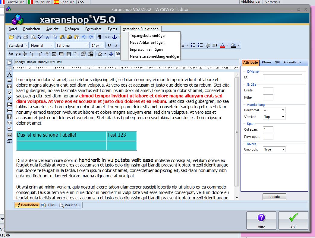Open the Normal format dropdown
Screen dimensions: 315x238
52,46
